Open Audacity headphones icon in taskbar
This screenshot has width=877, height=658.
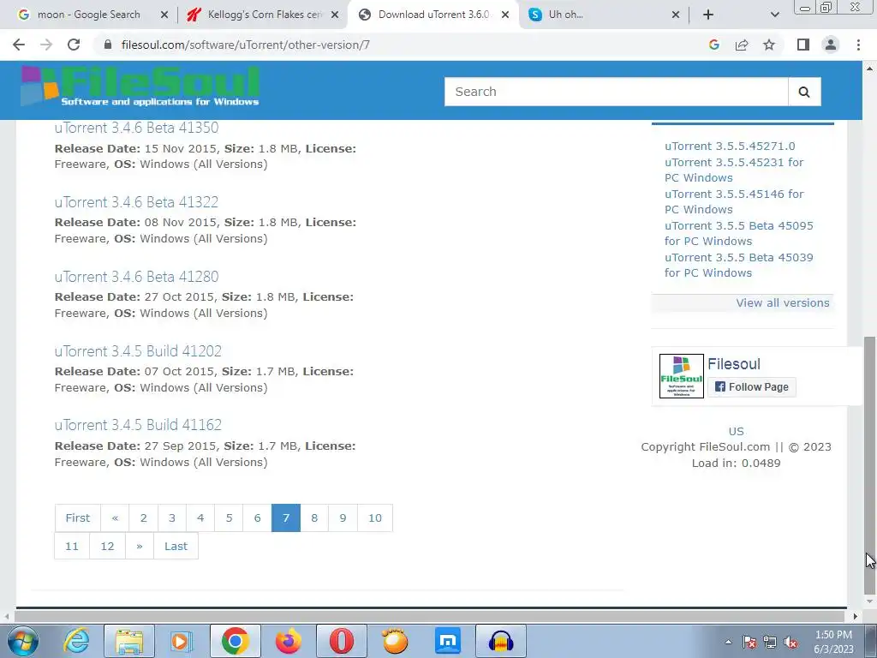[501, 641]
